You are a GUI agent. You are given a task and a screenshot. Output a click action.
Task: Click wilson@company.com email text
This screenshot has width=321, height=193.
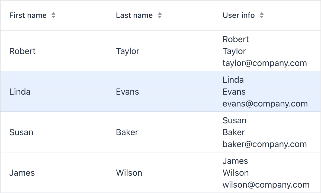click(266, 185)
